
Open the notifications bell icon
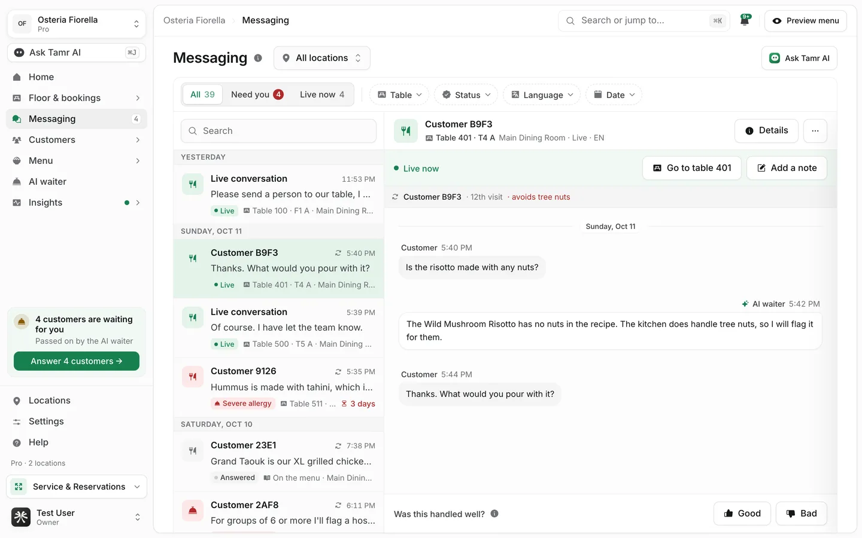745,20
